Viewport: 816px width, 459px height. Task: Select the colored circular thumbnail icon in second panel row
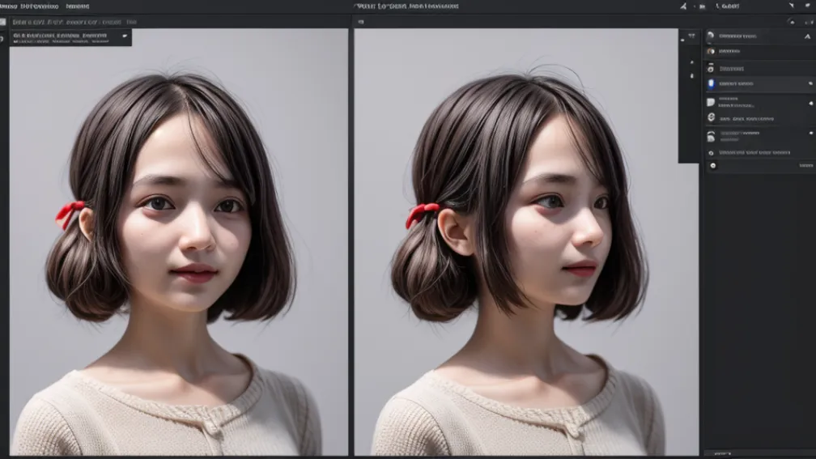711,51
